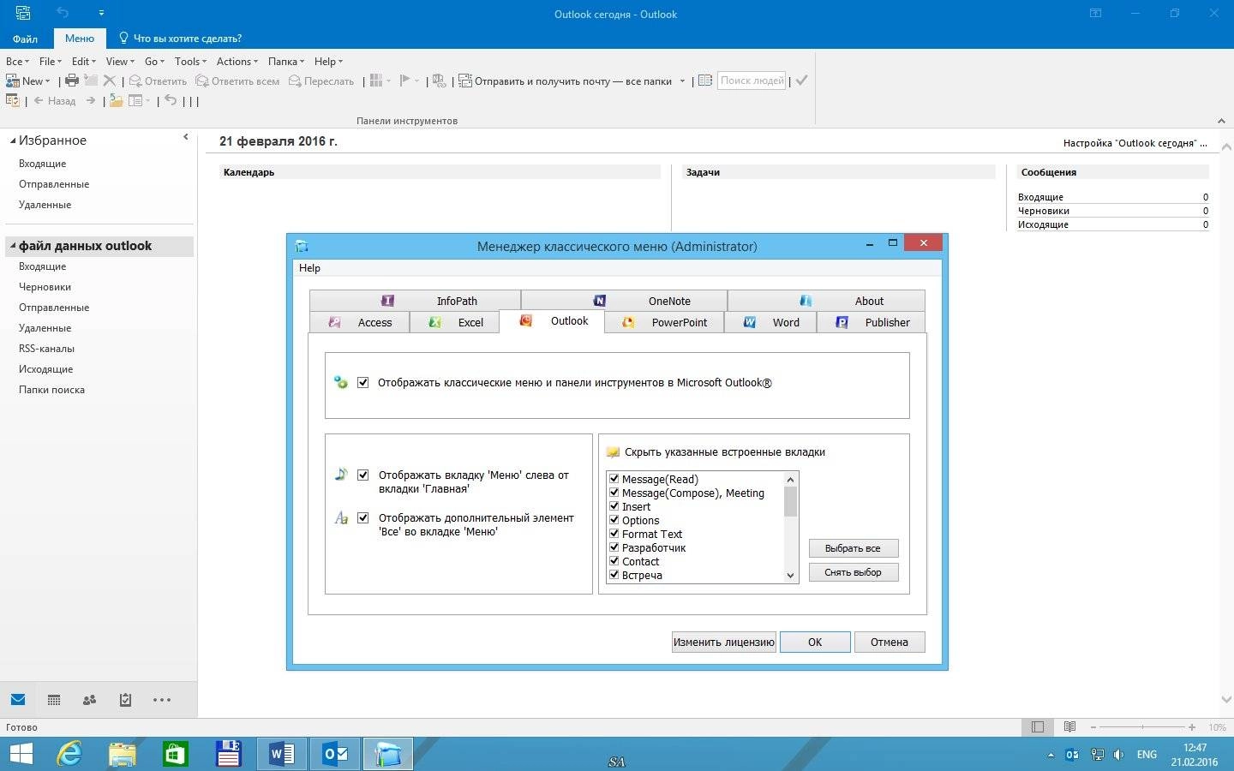The width and height of the screenshot is (1234, 771).
Task: Open the 'Настройка Outlook сегодня' link
Action: pos(1135,143)
